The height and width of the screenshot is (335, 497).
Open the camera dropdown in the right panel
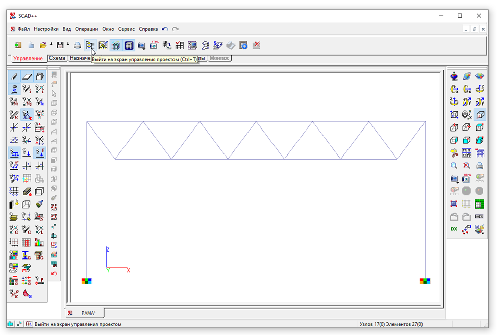(454, 179)
